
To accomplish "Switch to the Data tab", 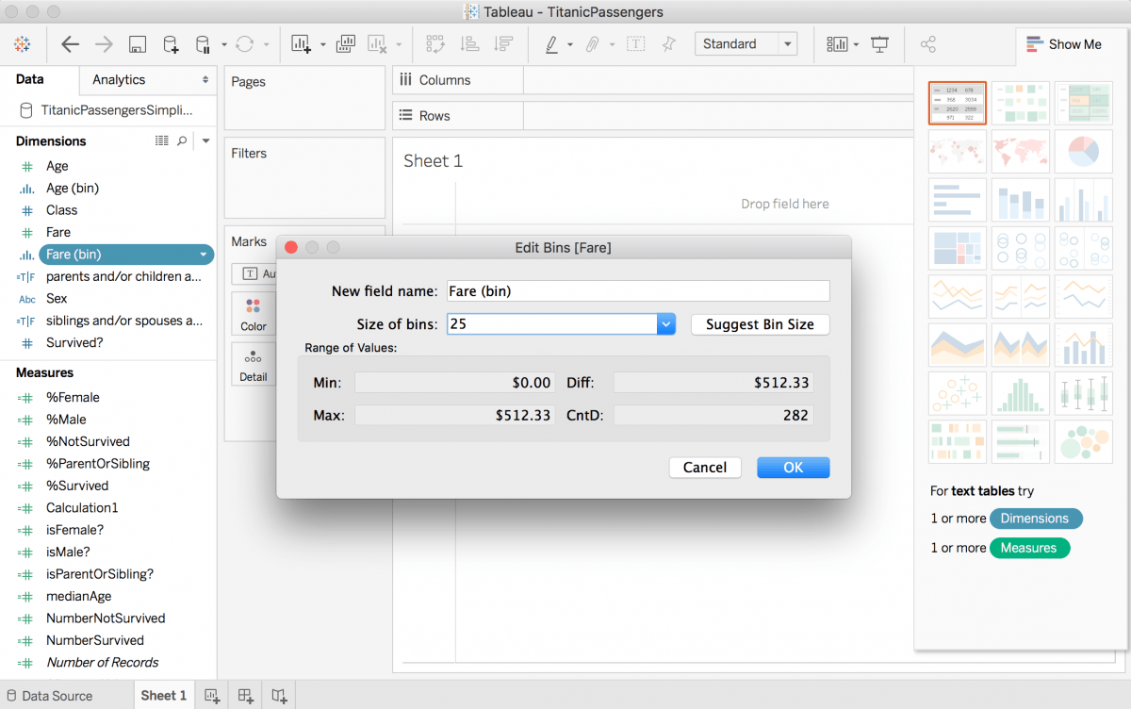I will click(x=30, y=79).
